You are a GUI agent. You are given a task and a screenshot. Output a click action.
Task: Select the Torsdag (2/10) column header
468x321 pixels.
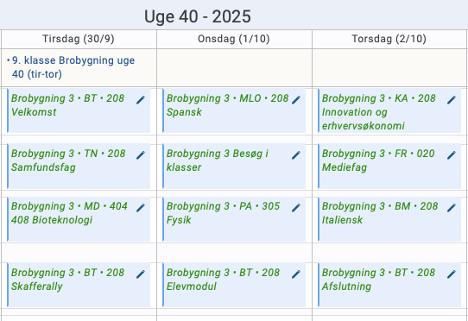pyautogui.click(x=389, y=39)
